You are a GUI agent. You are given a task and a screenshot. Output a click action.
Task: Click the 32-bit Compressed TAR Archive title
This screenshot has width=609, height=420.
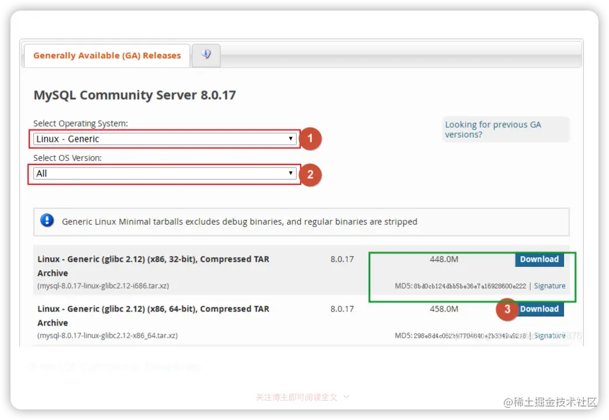click(154, 266)
